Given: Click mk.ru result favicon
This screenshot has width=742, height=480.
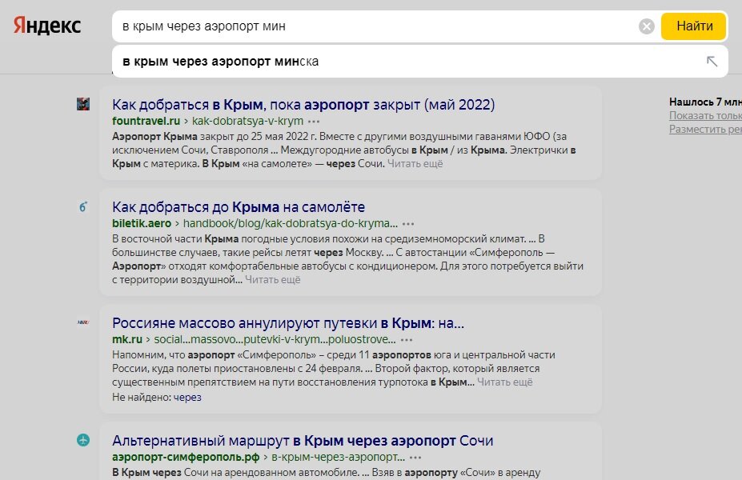Looking at the screenshot, I should pyautogui.click(x=83, y=322).
